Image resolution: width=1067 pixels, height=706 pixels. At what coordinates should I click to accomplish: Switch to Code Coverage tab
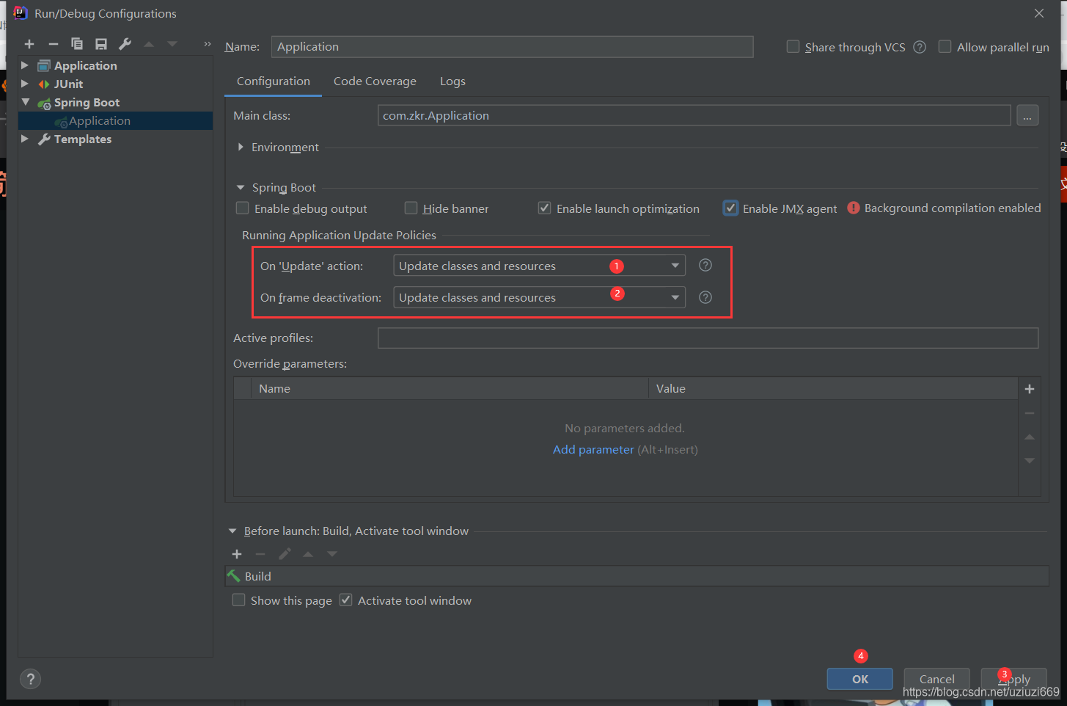[x=375, y=81]
